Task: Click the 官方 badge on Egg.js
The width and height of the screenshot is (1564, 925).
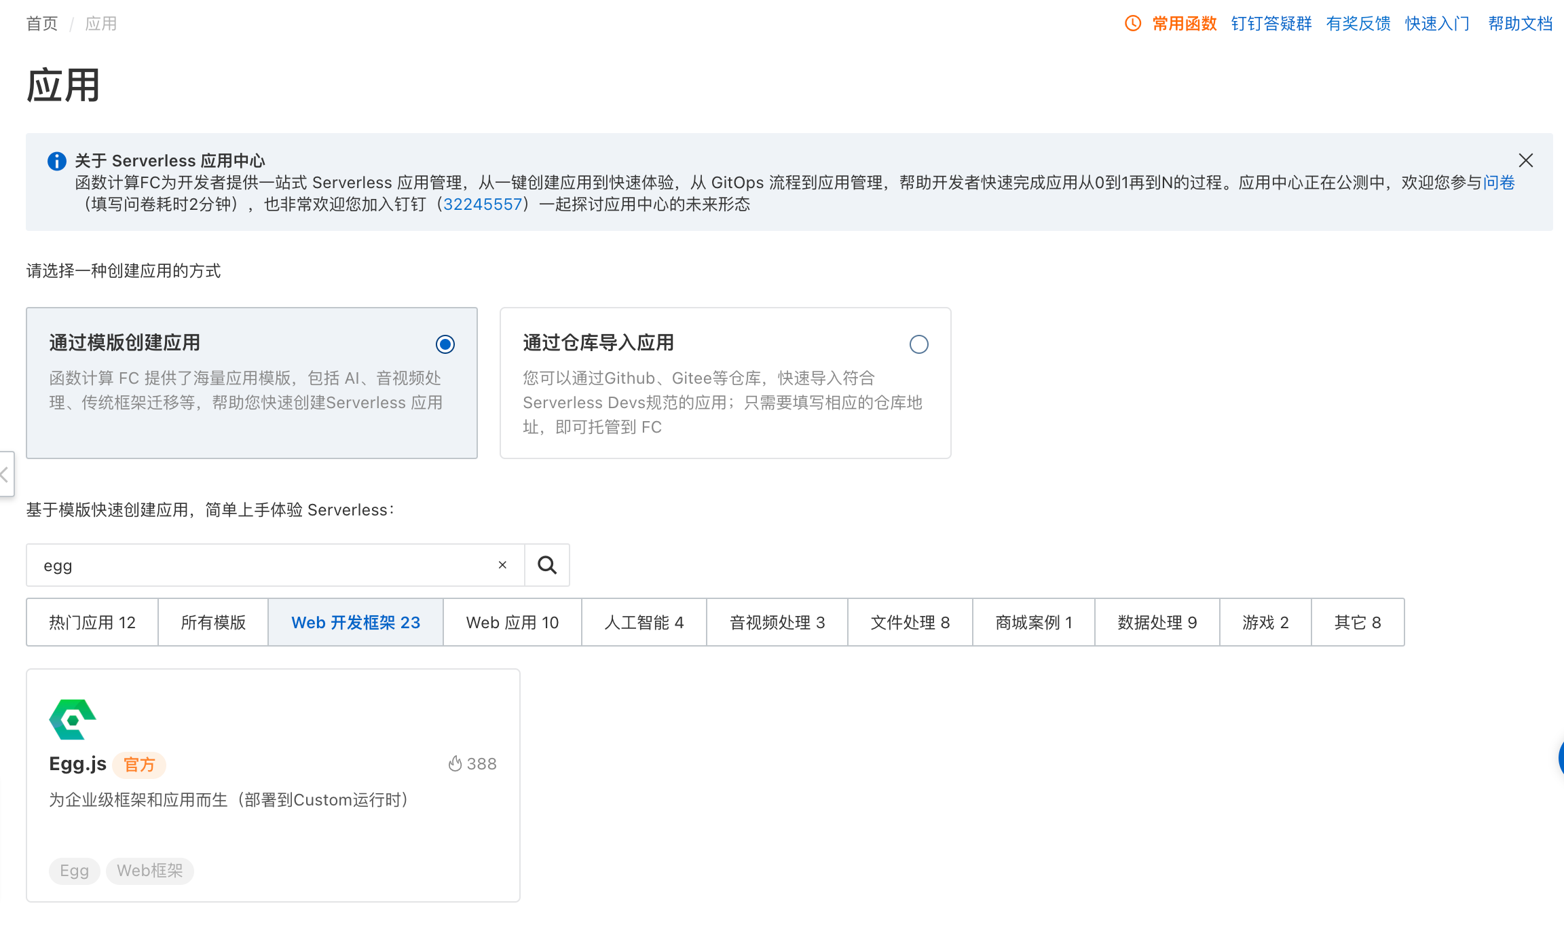Action: [139, 765]
